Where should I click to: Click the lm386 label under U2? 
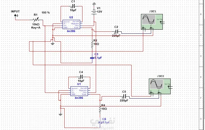(x=71, y=31)
